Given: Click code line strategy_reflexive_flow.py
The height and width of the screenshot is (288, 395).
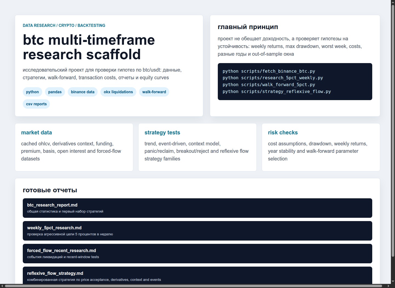Looking at the screenshot, I should tap(277, 91).
